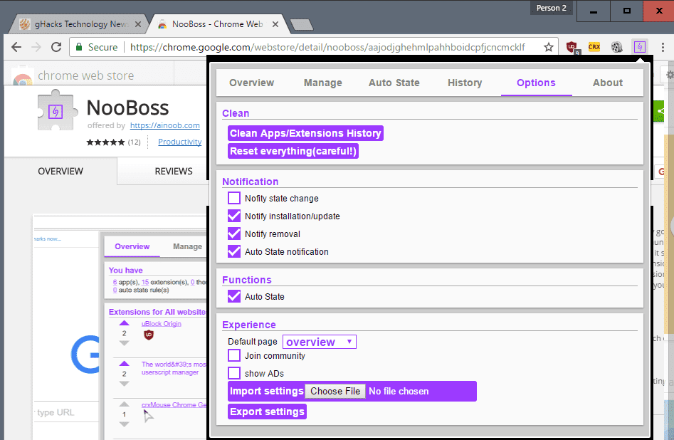Open a new browser tab
The height and width of the screenshot is (440, 674).
click(x=302, y=25)
